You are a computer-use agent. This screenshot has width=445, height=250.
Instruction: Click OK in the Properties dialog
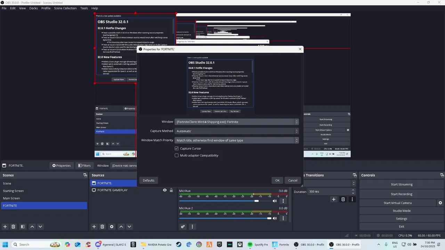[277, 180]
